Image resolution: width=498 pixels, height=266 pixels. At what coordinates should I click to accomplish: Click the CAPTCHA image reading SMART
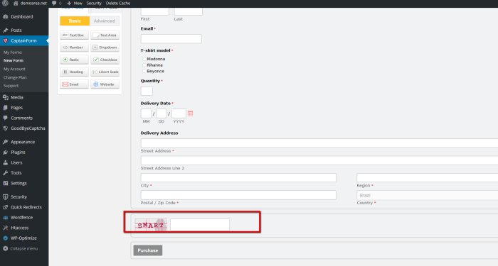pos(151,225)
